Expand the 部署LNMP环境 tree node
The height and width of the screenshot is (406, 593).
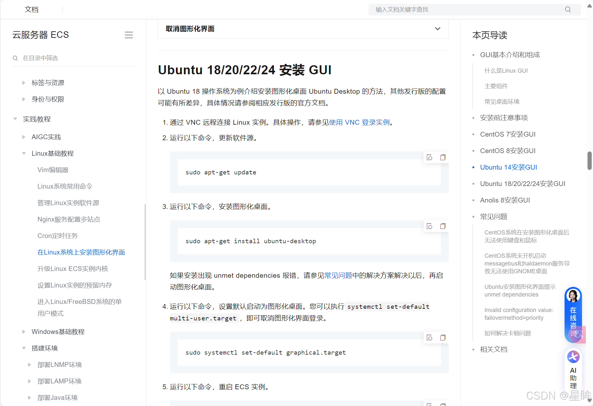click(x=29, y=365)
